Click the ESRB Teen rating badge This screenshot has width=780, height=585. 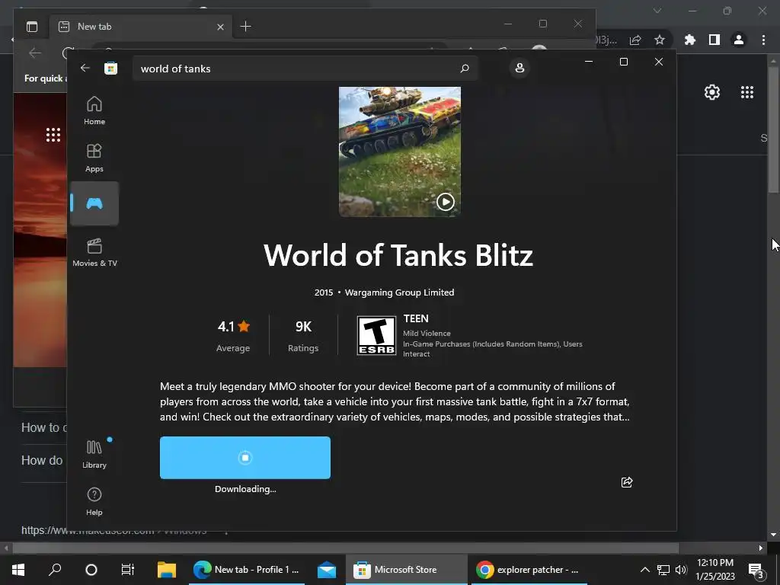point(376,335)
